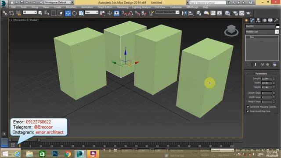Click the Shaded viewport label
The height and width of the screenshot is (158, 281).
pos(33,20)
